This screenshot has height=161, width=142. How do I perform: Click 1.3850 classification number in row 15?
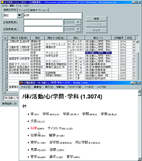pyautogui.click(x=119, y=64)
